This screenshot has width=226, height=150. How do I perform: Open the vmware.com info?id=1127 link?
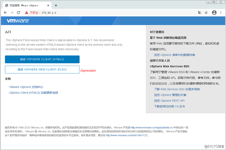coord(126,135)
